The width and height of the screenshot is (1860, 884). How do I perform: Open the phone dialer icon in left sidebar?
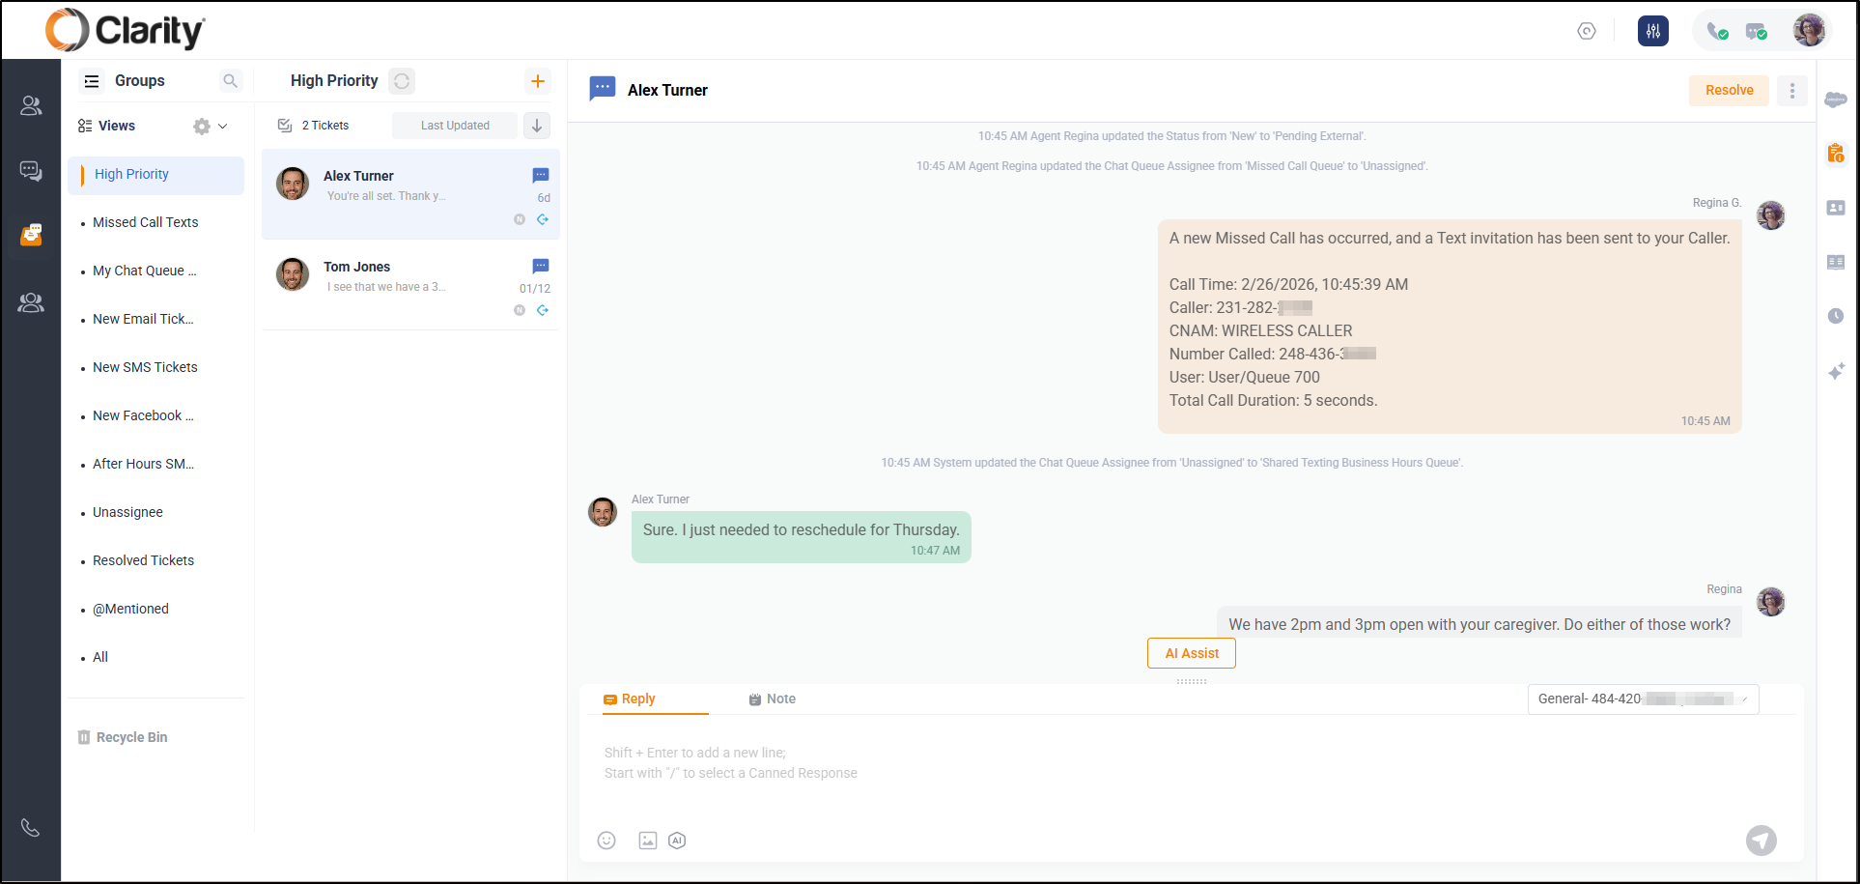click(31, 828)
